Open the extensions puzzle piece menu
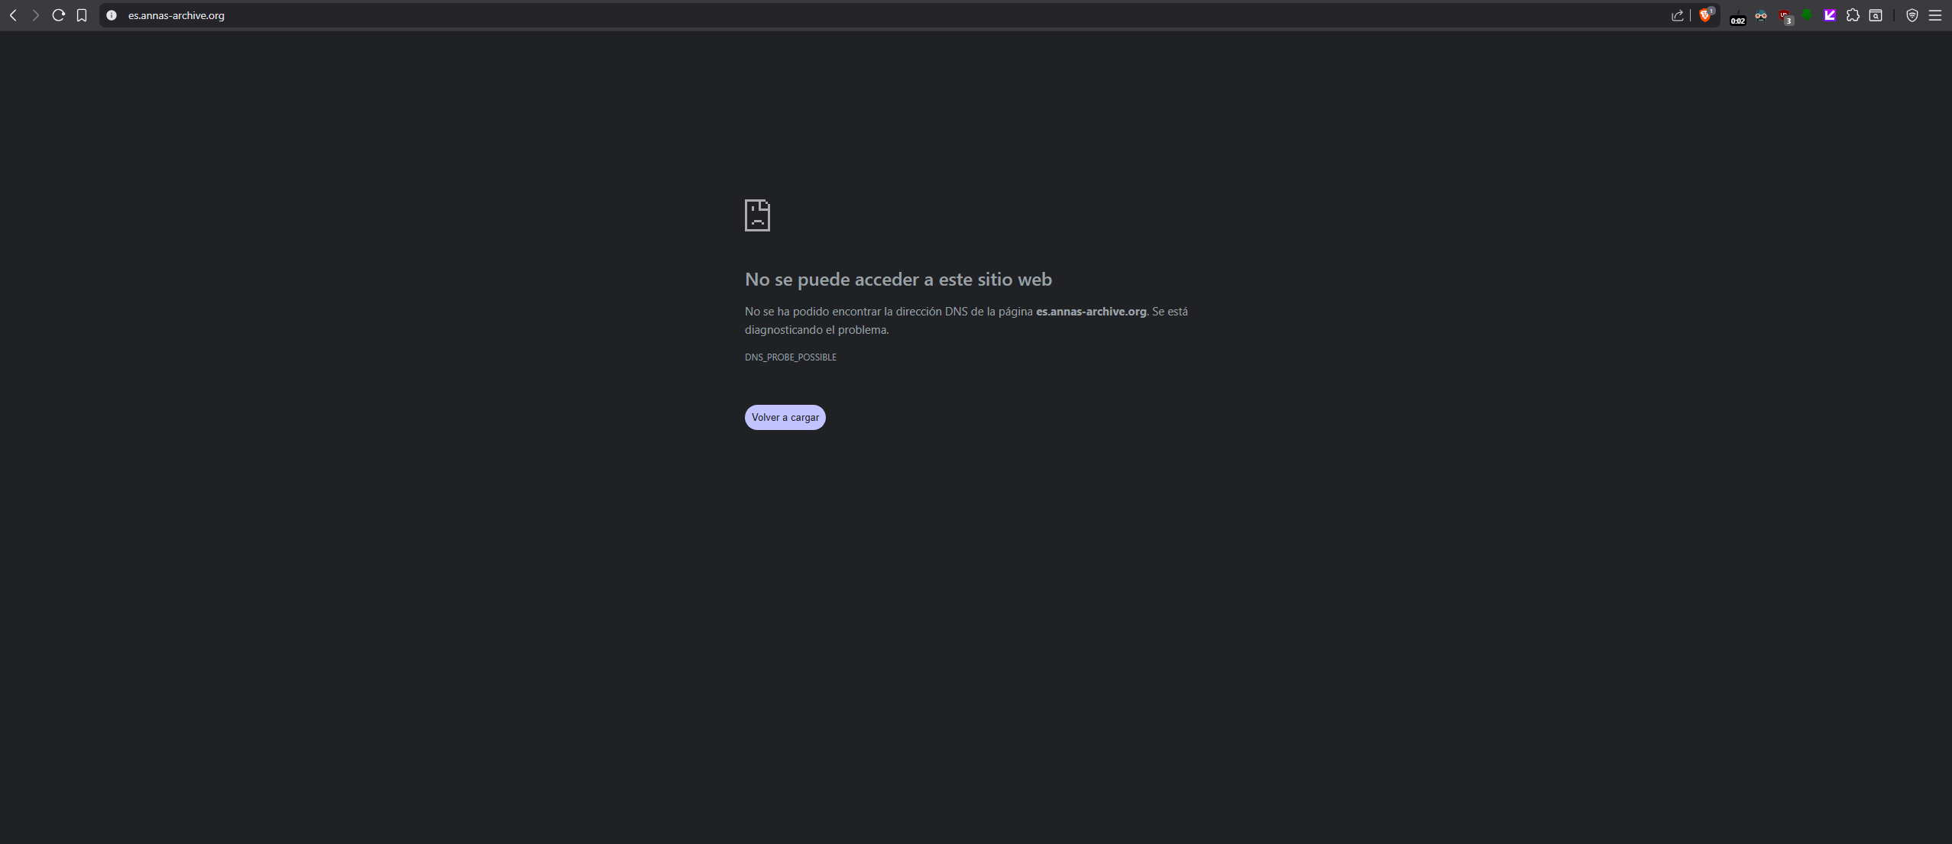Viewport: 1952px width, 844px height. click(x=1853, y=15)
